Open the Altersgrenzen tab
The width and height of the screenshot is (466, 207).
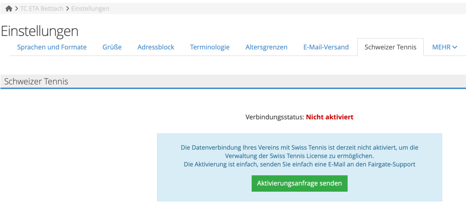[x=266, y=47]
